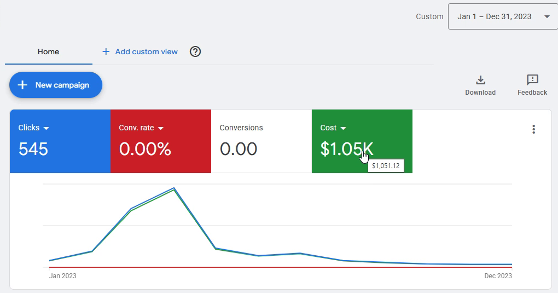The image size is (558, 293).
Task: Start a New campaign
Action: (55, 85)
